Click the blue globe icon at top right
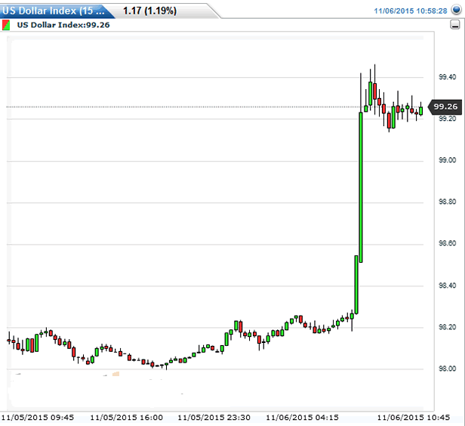Image resolution: width=465 pixels, height=426 pixels. click(456, 10)
